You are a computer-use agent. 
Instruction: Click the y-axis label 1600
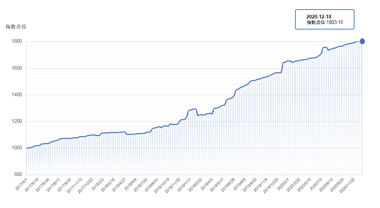click(x=17, y=68)
